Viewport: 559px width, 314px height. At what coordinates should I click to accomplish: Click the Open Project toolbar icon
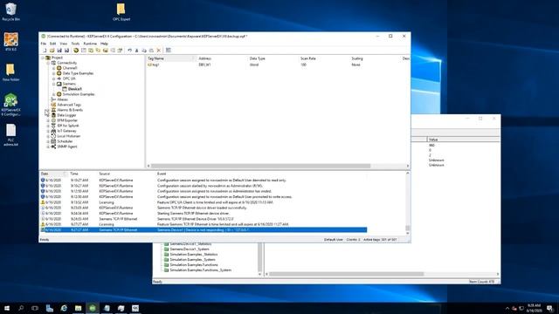[x=52, y=51]
